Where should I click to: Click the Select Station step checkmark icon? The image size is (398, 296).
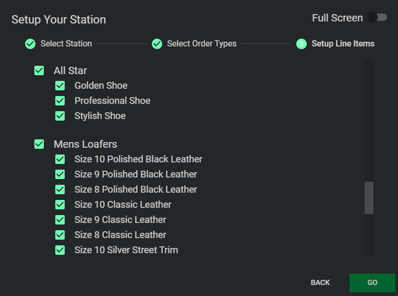click(30, 44)
